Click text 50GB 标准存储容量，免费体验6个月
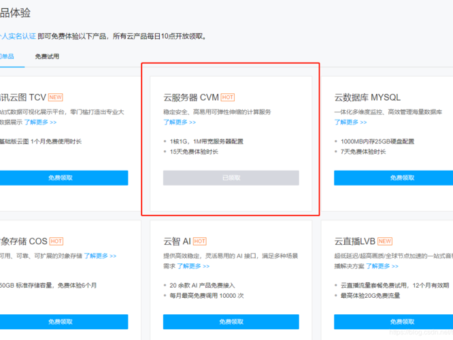 (x=48, y=286)
